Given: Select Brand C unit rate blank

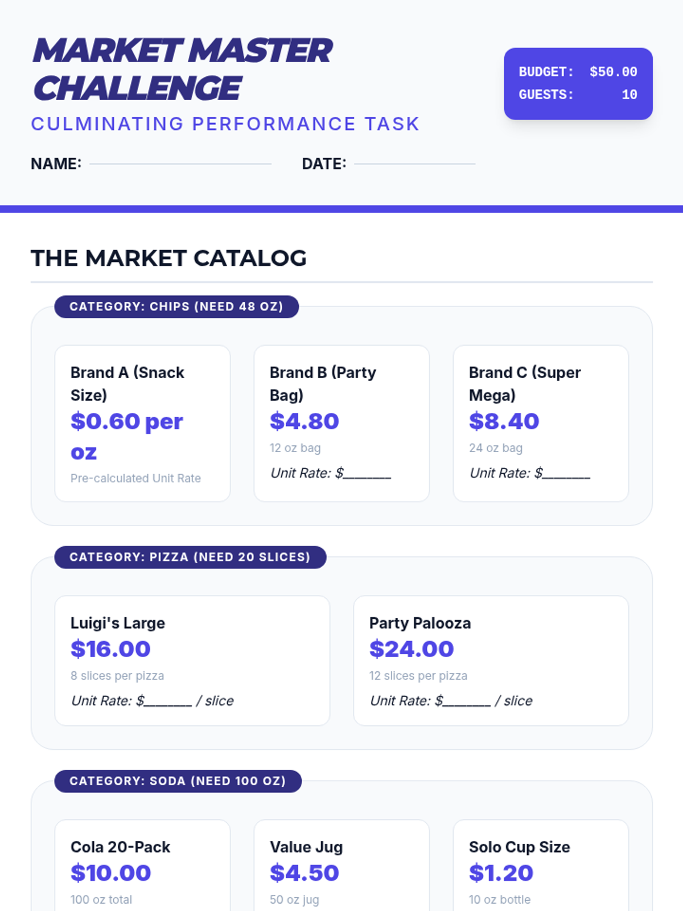Looking at the screenshot, I should (566, 474).
